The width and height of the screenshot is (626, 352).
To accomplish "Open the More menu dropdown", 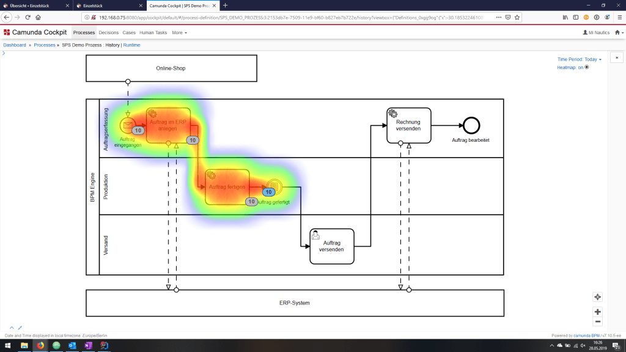I will (179, 32).
